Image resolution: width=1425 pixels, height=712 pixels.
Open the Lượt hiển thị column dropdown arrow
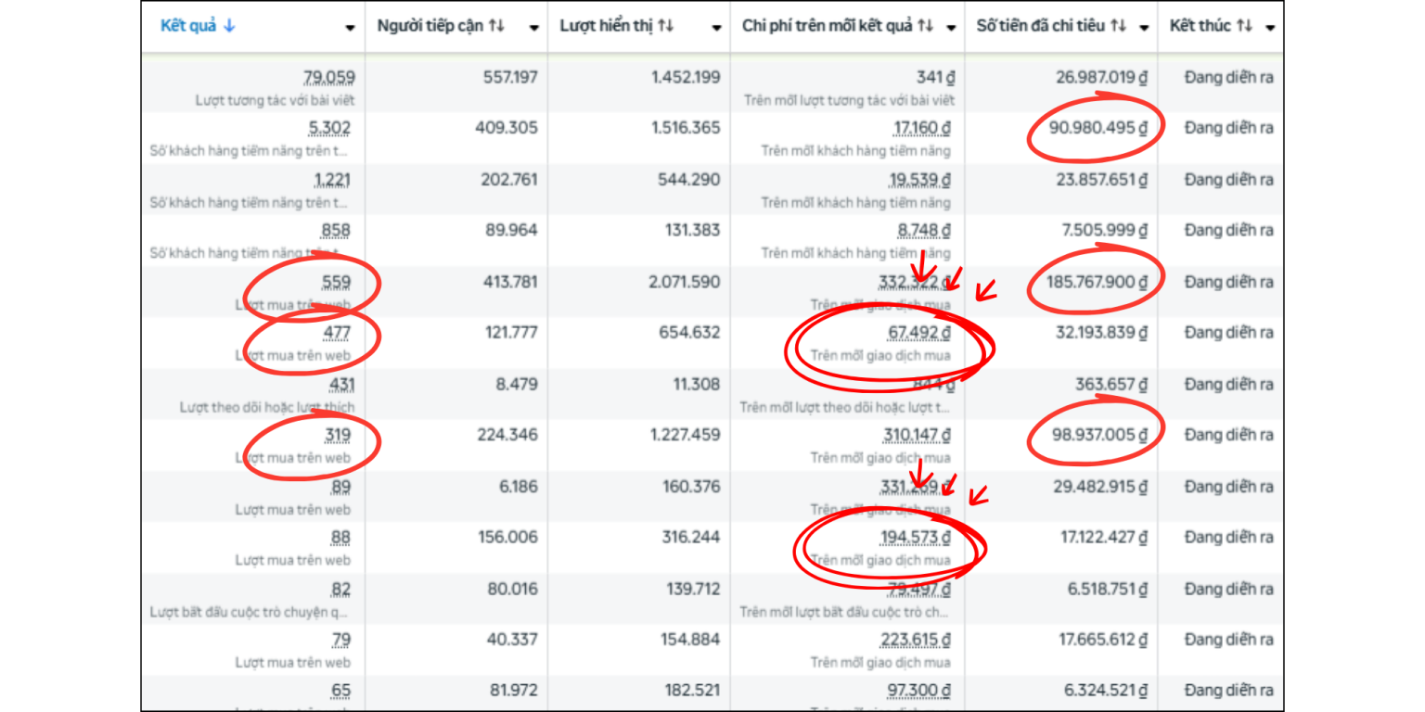point(716,28)
